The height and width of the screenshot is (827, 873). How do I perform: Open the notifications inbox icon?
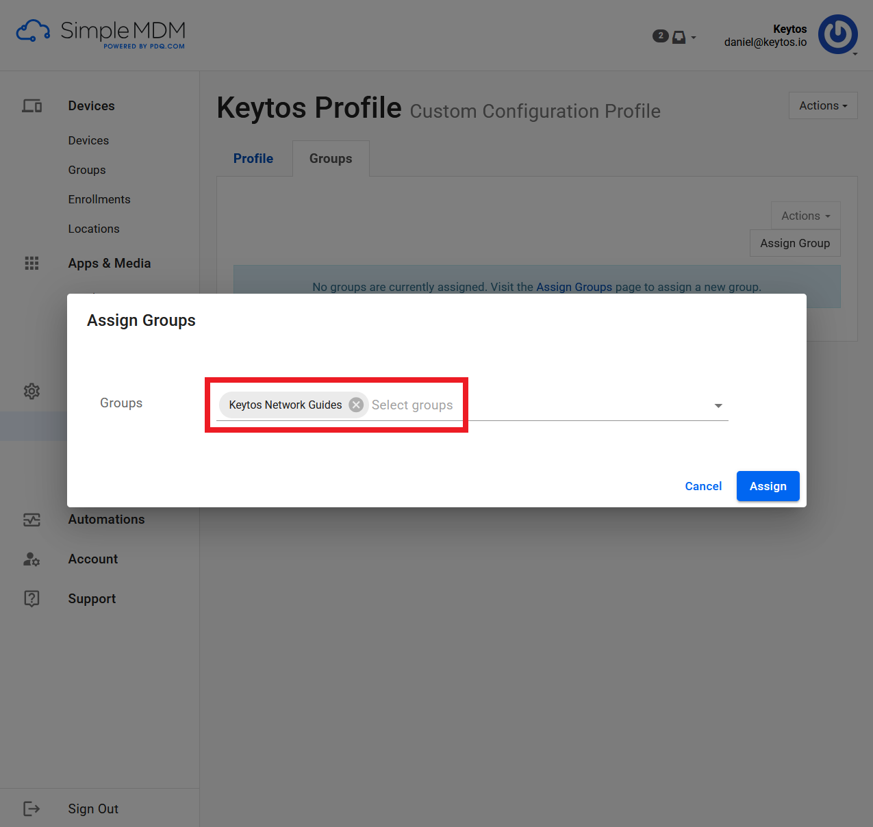(x=679, y=37)
